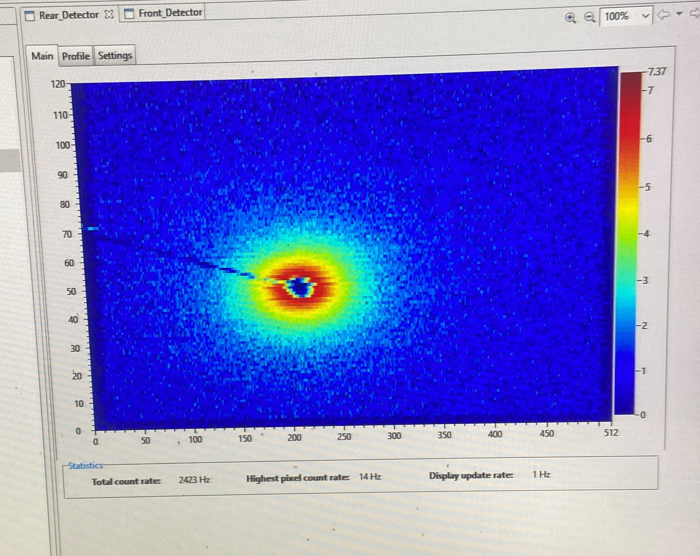
Task: Click the Statistics group label
Action: click(85, 465)
